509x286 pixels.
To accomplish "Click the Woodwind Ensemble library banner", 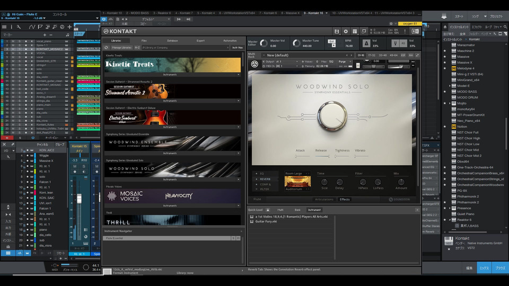I will (172, 144).
